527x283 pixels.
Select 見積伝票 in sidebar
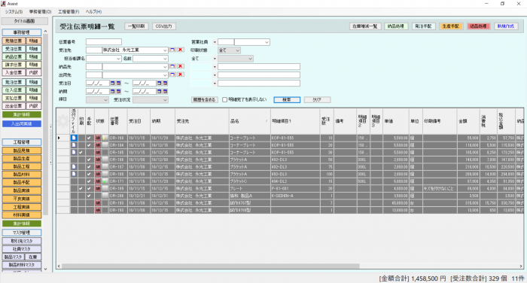[x=14, y=41]
